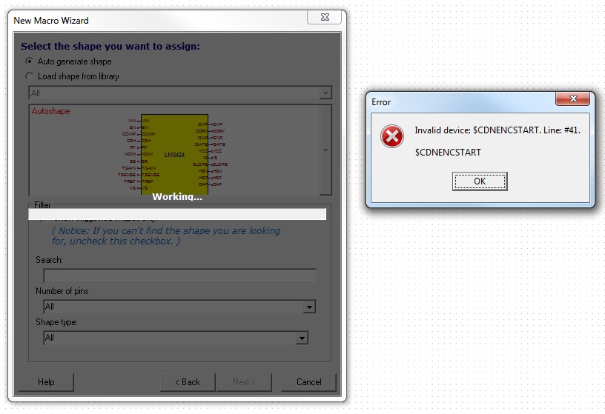Expand the Shape type dropdown
This screenshot has height=414, width=605.
click(x=302, y=338)
